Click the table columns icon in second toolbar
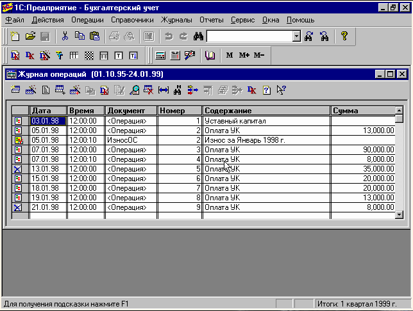The width and height of the screenshot is (413, 311). pyautogui.click(x=74, y=56)
